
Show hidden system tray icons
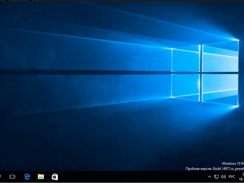point(210,177)
